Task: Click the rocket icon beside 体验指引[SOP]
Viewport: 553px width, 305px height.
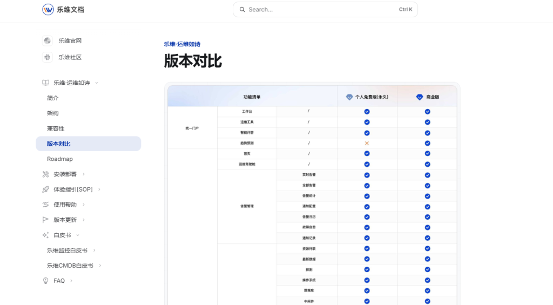Action: [45, 189]
